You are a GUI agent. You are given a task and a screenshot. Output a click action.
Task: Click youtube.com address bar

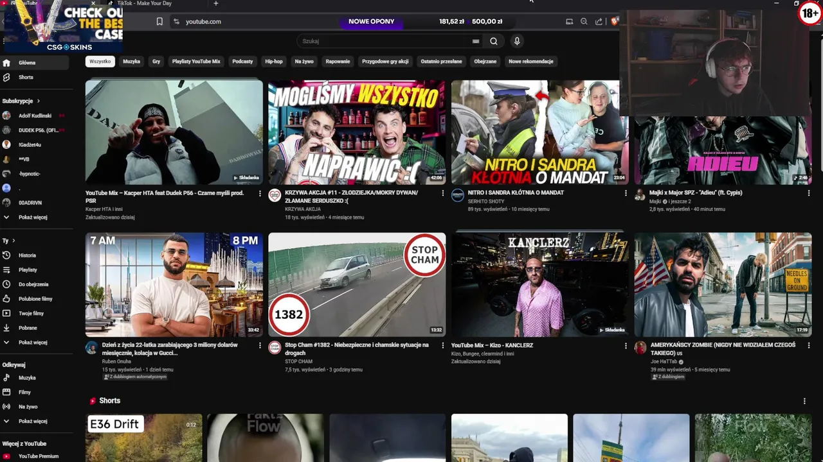click(x=203, y=21)
